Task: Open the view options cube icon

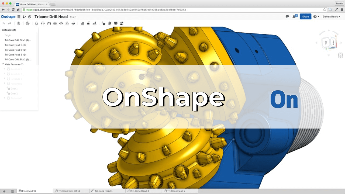Action: click(x=340, y=55)
